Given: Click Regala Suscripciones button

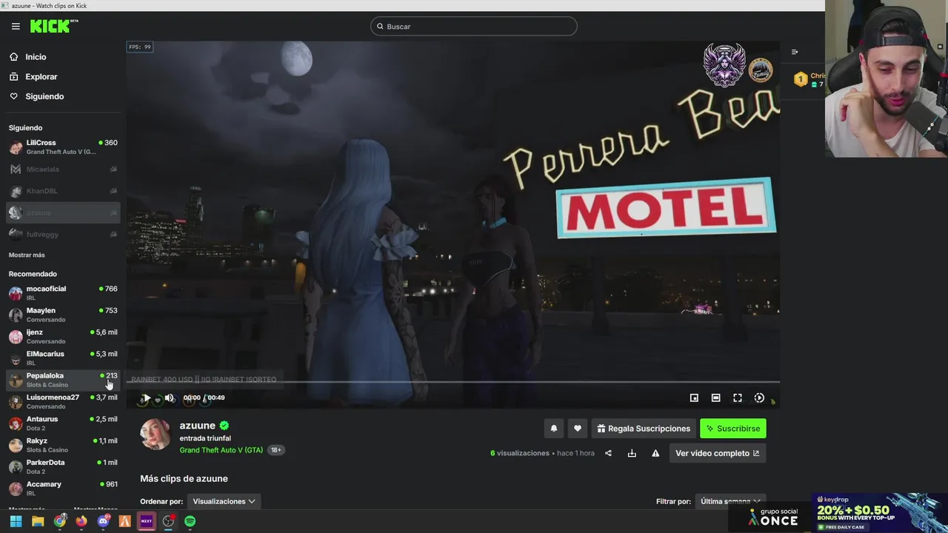Looking at the screenshot, I should (x=644, y=429).
